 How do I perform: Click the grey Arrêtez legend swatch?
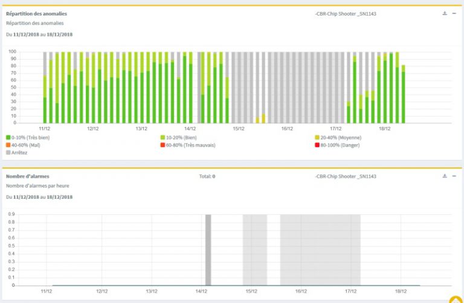[8, 152]
